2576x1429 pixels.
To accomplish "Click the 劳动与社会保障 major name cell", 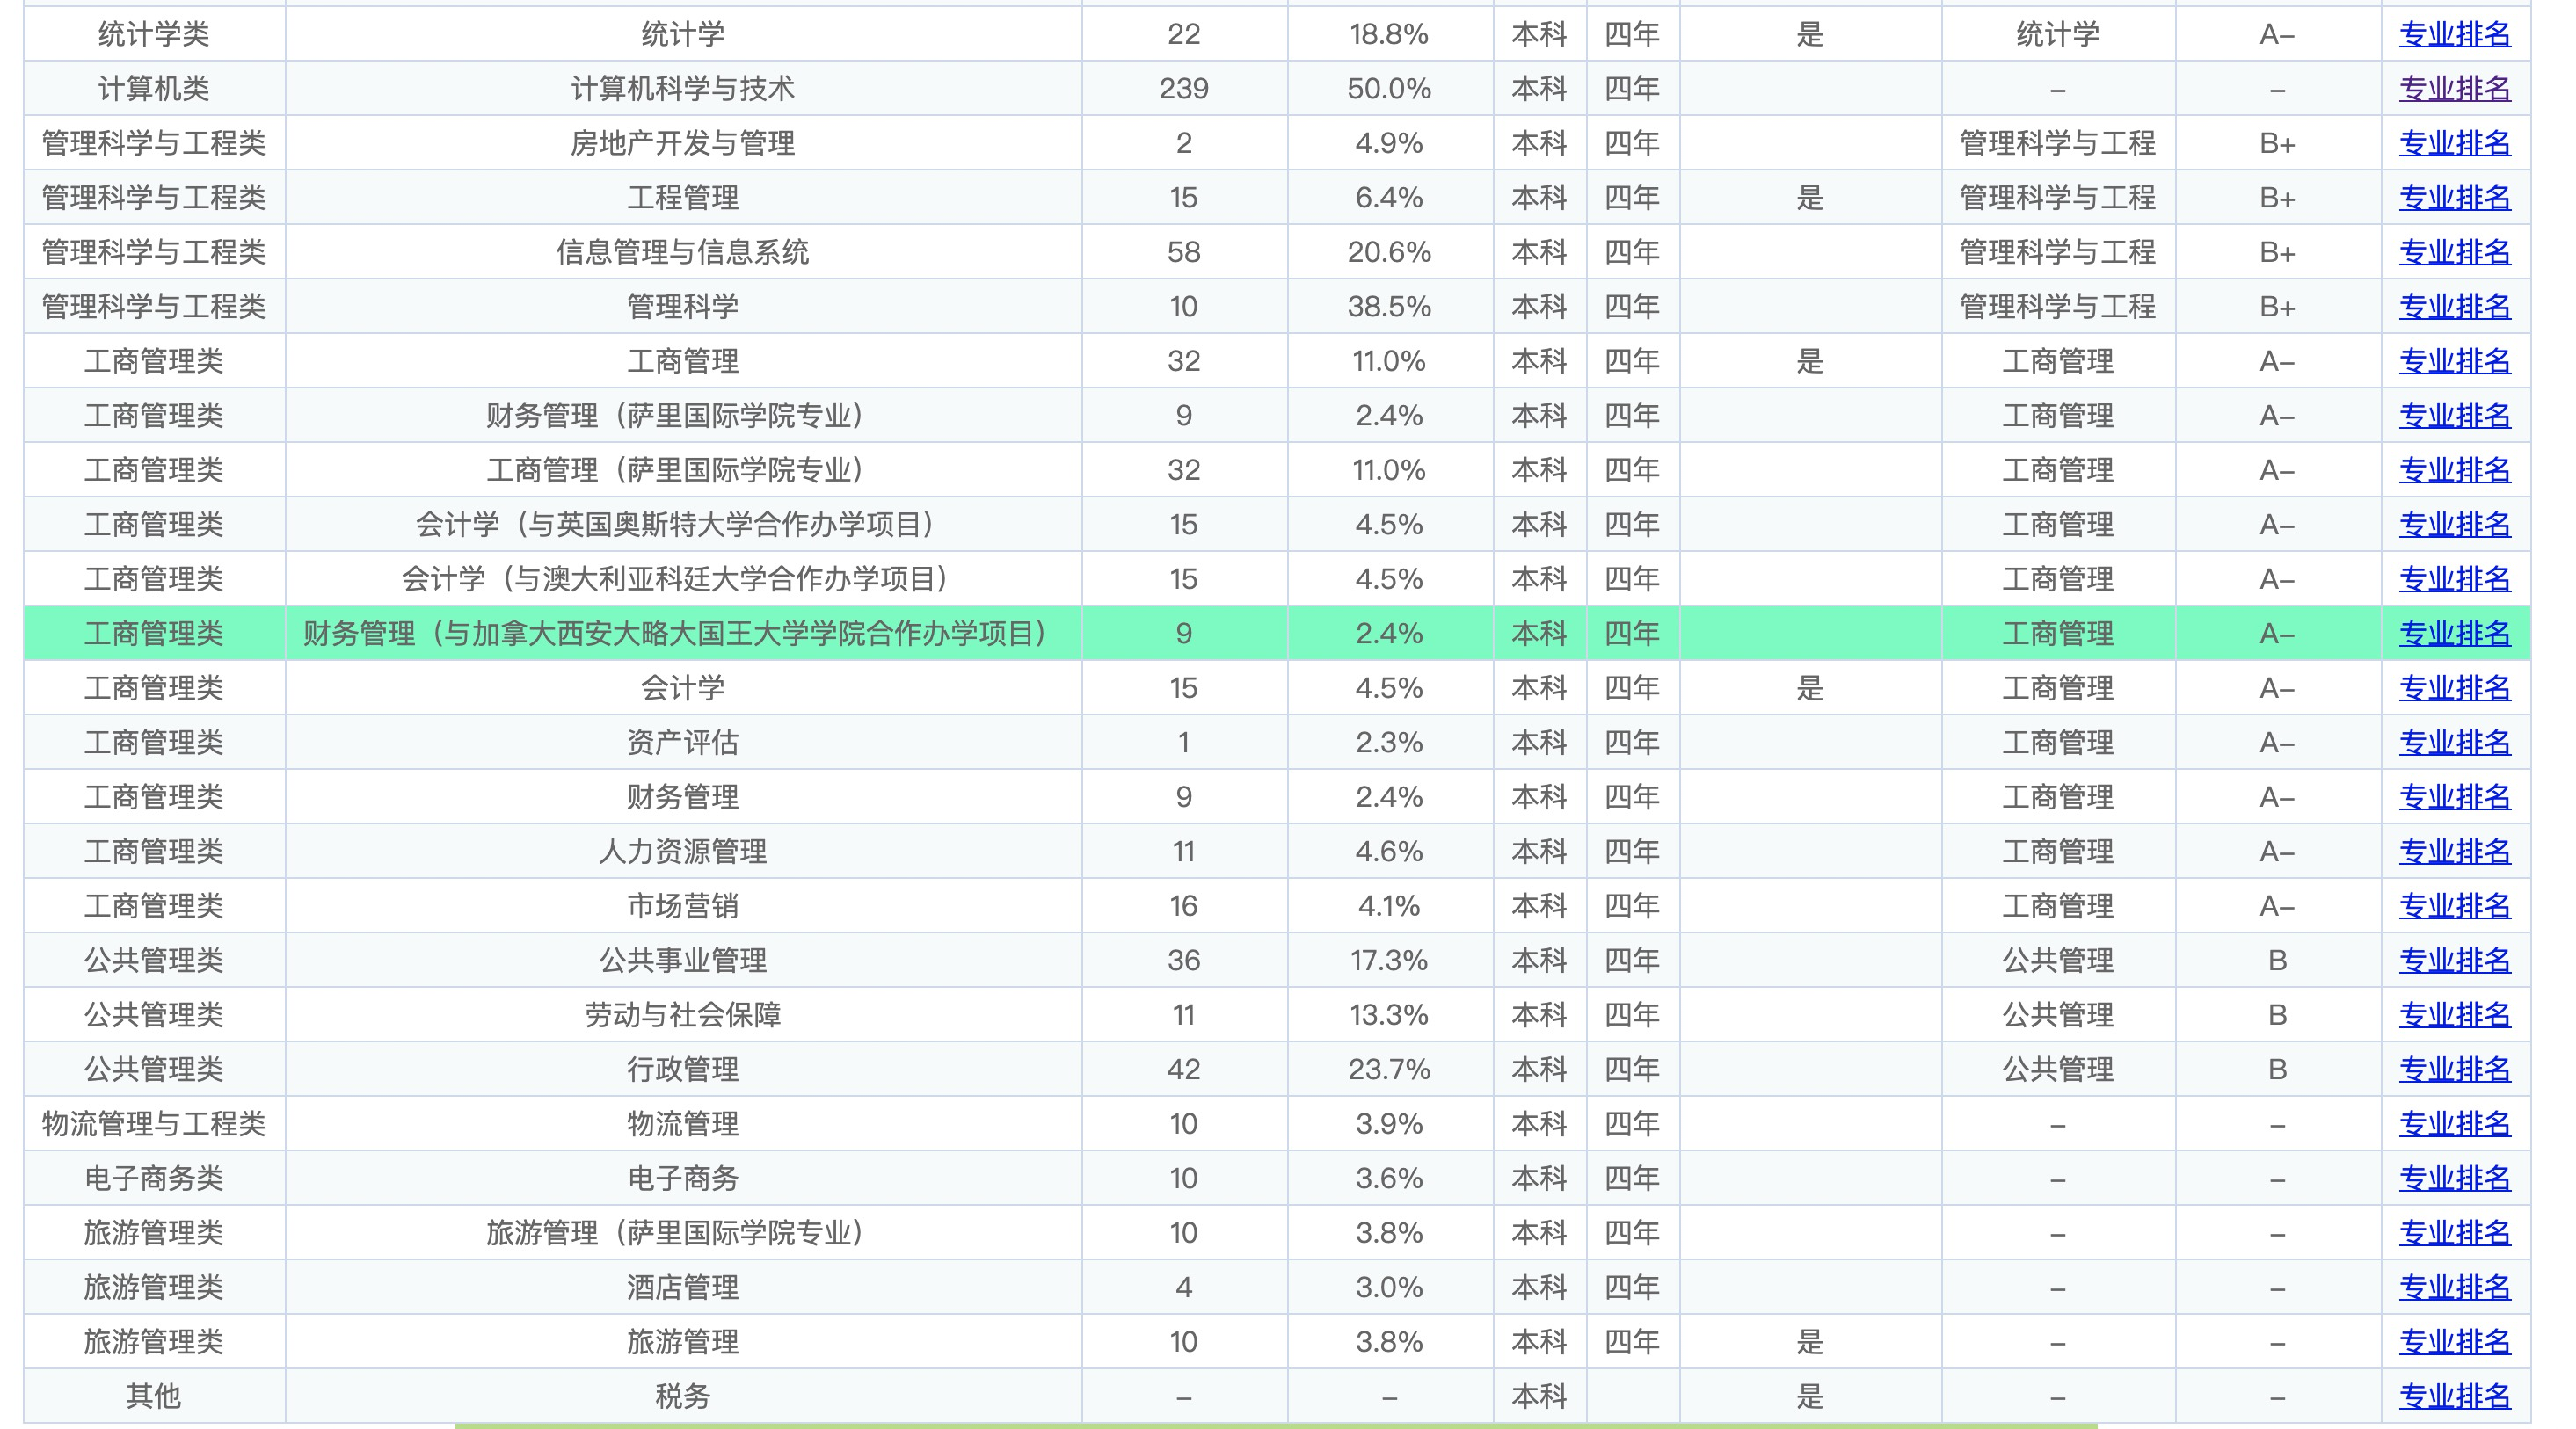I will click(x=682, y=1014).
